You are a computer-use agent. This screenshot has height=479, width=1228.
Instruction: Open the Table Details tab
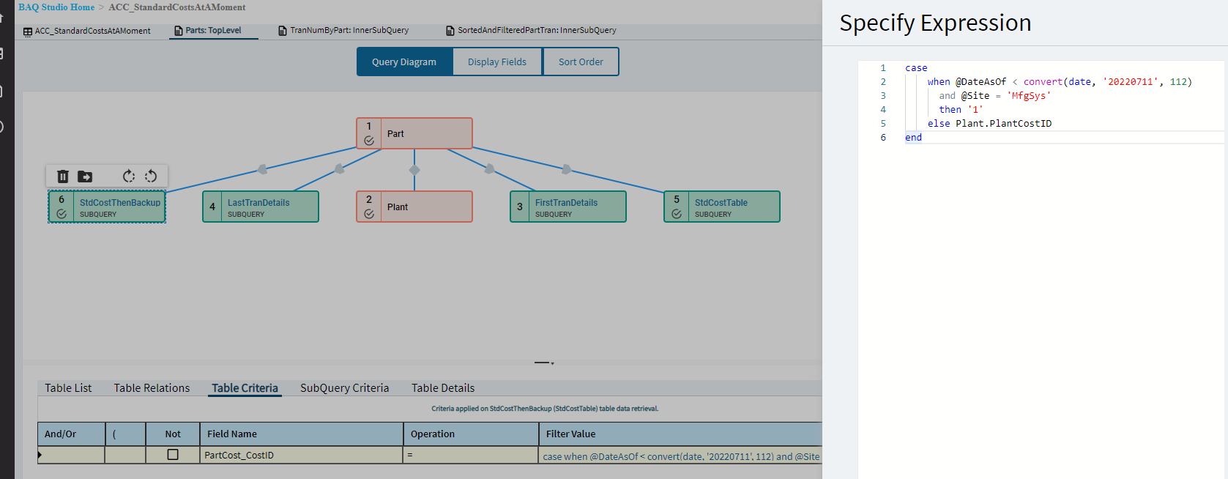pyautogui.click(x=443, y=388)
